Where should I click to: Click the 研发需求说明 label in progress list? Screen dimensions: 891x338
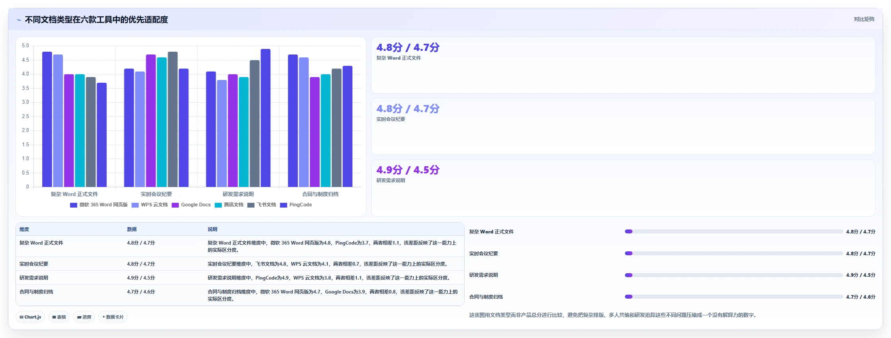[x=483, y=275]
